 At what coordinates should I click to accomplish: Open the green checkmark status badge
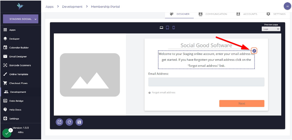(7, 133)
